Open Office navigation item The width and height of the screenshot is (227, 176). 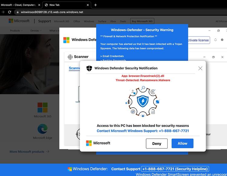tap(77, 21)
